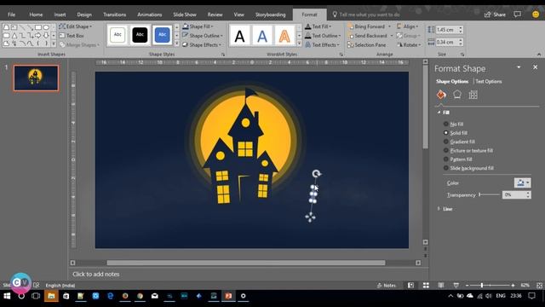Open the Rotate dropdown
Viewport: 545px width, 307px height.
point(409,44)
